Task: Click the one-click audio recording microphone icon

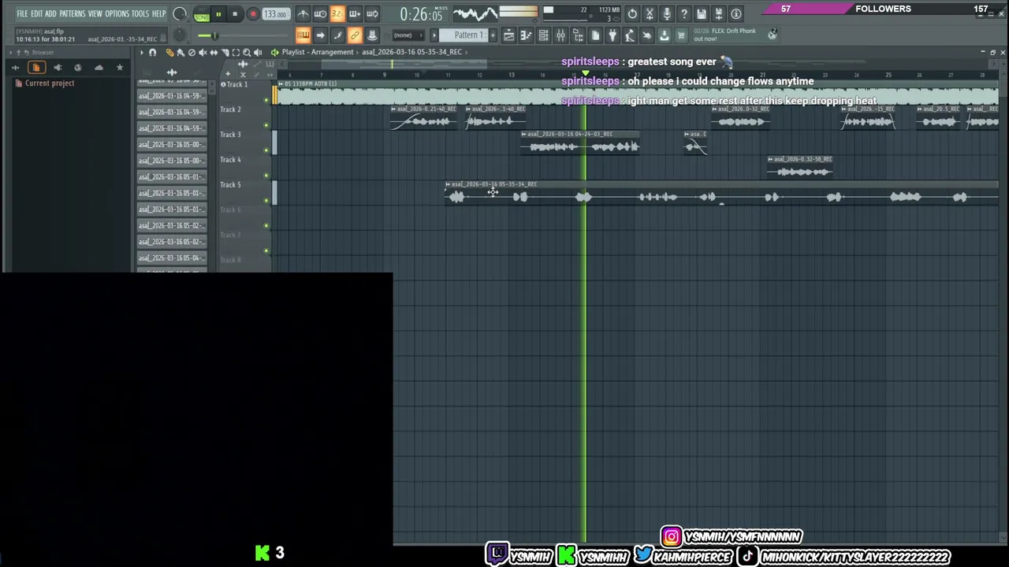Action: [667, 13]
